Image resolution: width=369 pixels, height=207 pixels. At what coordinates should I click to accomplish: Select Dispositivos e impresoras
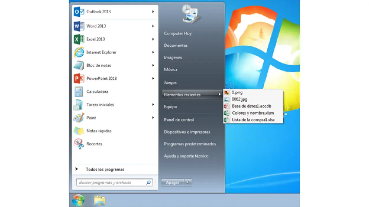(187, 132)
